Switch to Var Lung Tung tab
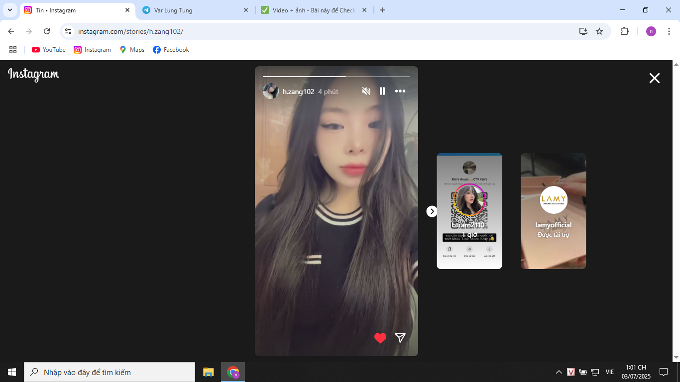 point(194,10)
